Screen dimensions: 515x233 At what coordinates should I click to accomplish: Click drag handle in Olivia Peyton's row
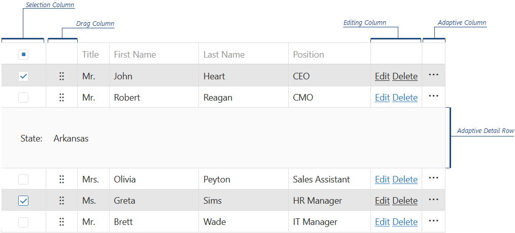click(61, 179)
